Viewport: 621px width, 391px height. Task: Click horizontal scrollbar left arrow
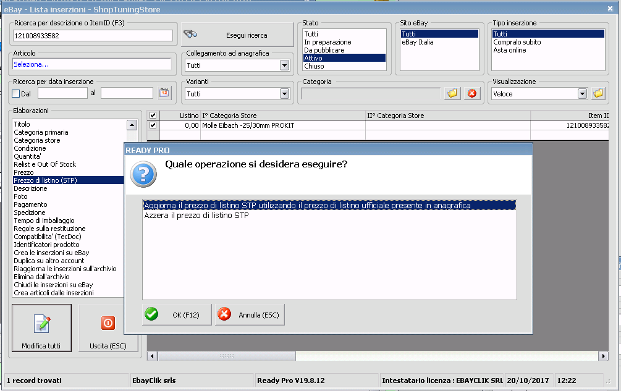(x=153, y=356)
